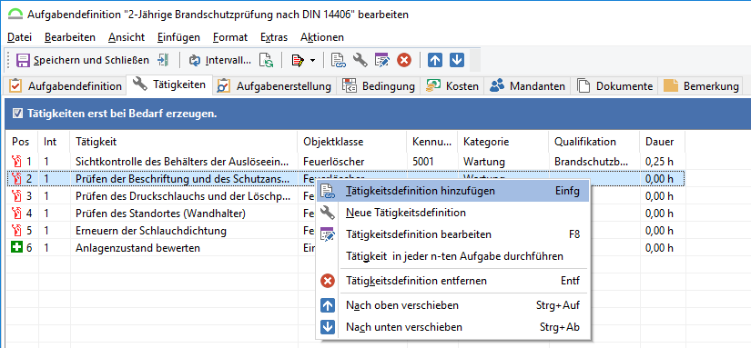The width and height of the screenshot is (751, 348).
Task: Click the Kategorie column header
Action: [502, 142]
